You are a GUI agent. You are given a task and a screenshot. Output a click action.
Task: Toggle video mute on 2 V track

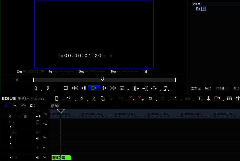pos(38,122)
